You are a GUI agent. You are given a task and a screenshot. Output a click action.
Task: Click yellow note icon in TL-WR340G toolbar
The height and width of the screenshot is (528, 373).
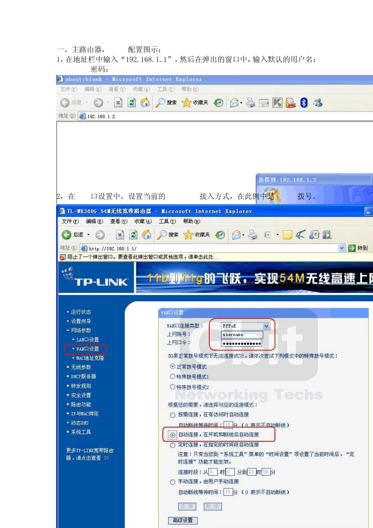pyautogui.click(x=287, y=235)
